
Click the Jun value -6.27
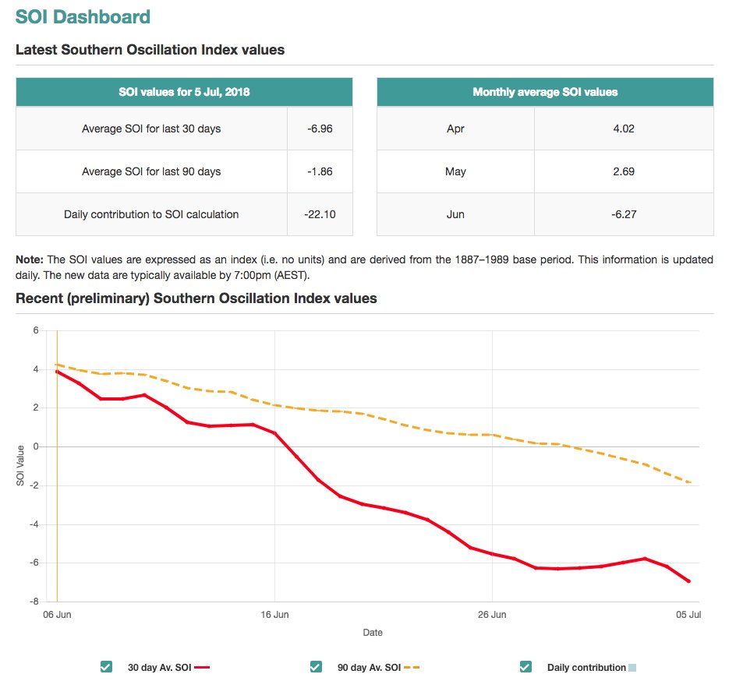point(624,214)
